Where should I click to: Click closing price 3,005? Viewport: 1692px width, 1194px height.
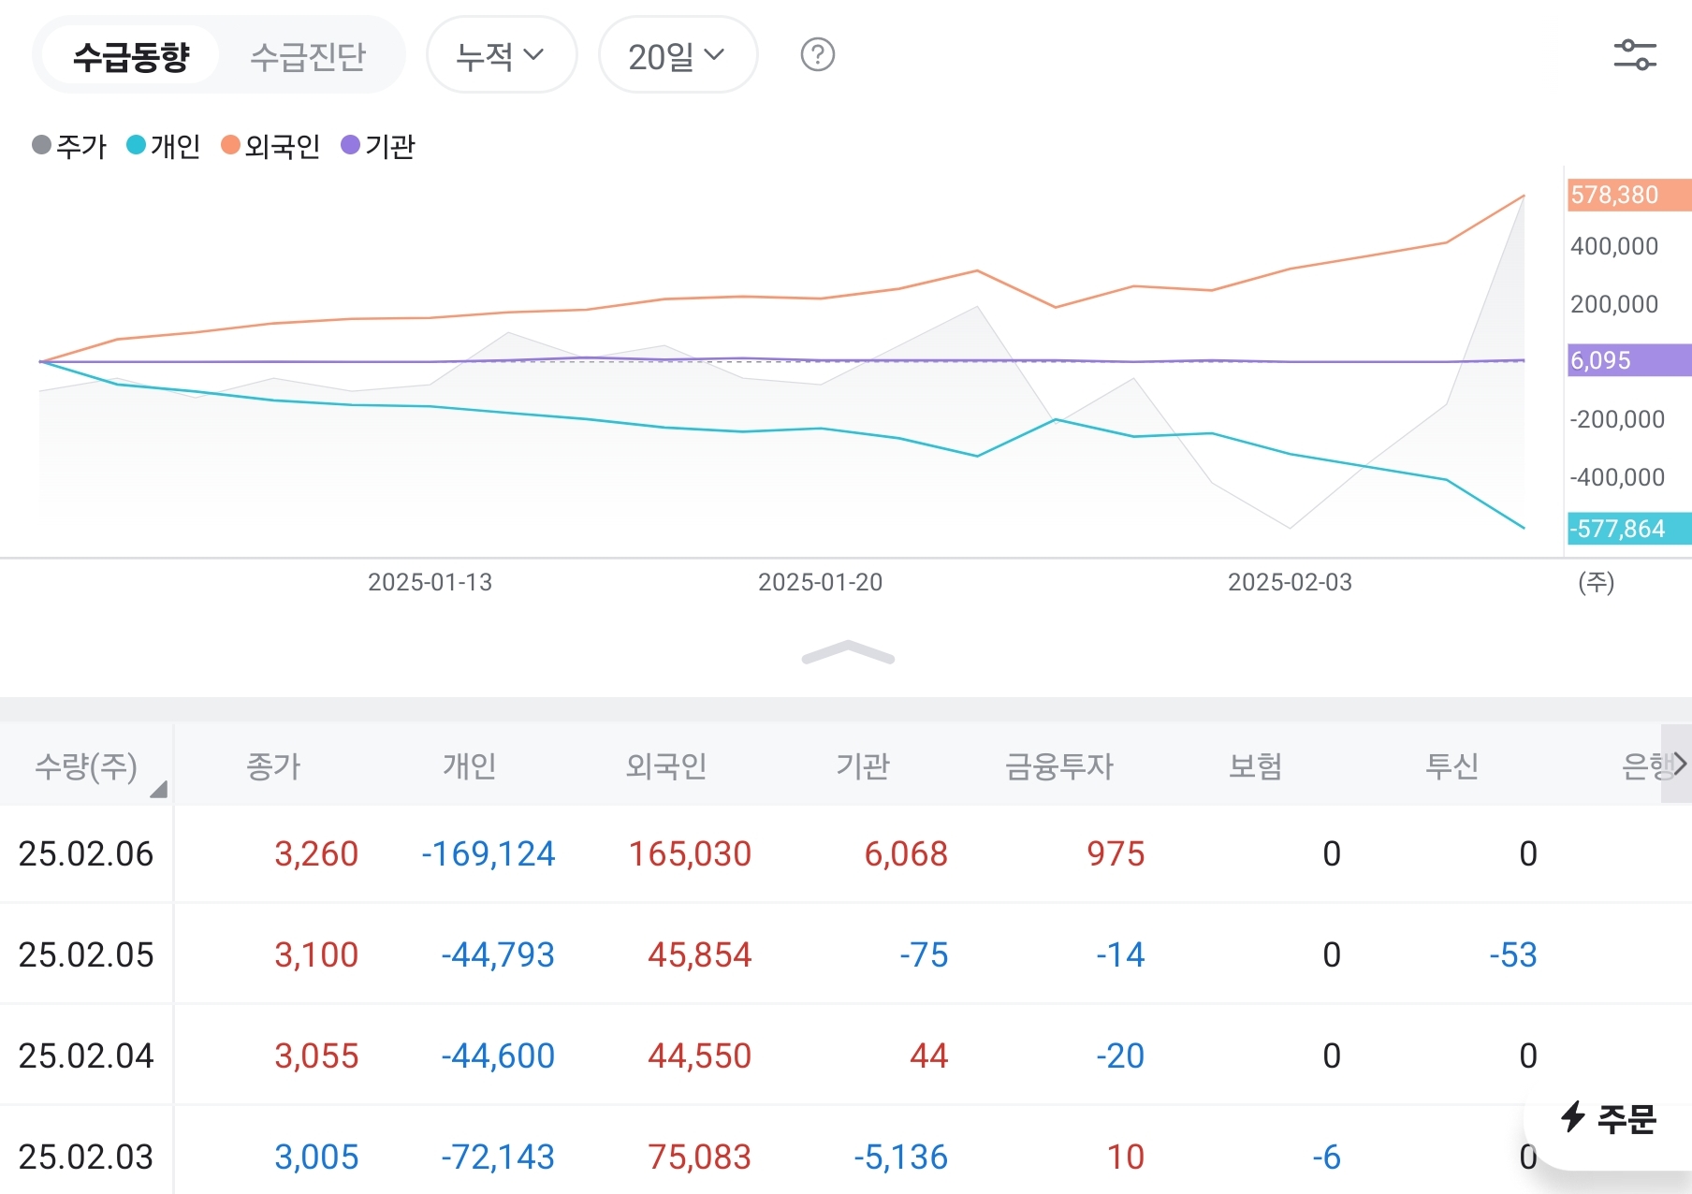coord(316,1157)
